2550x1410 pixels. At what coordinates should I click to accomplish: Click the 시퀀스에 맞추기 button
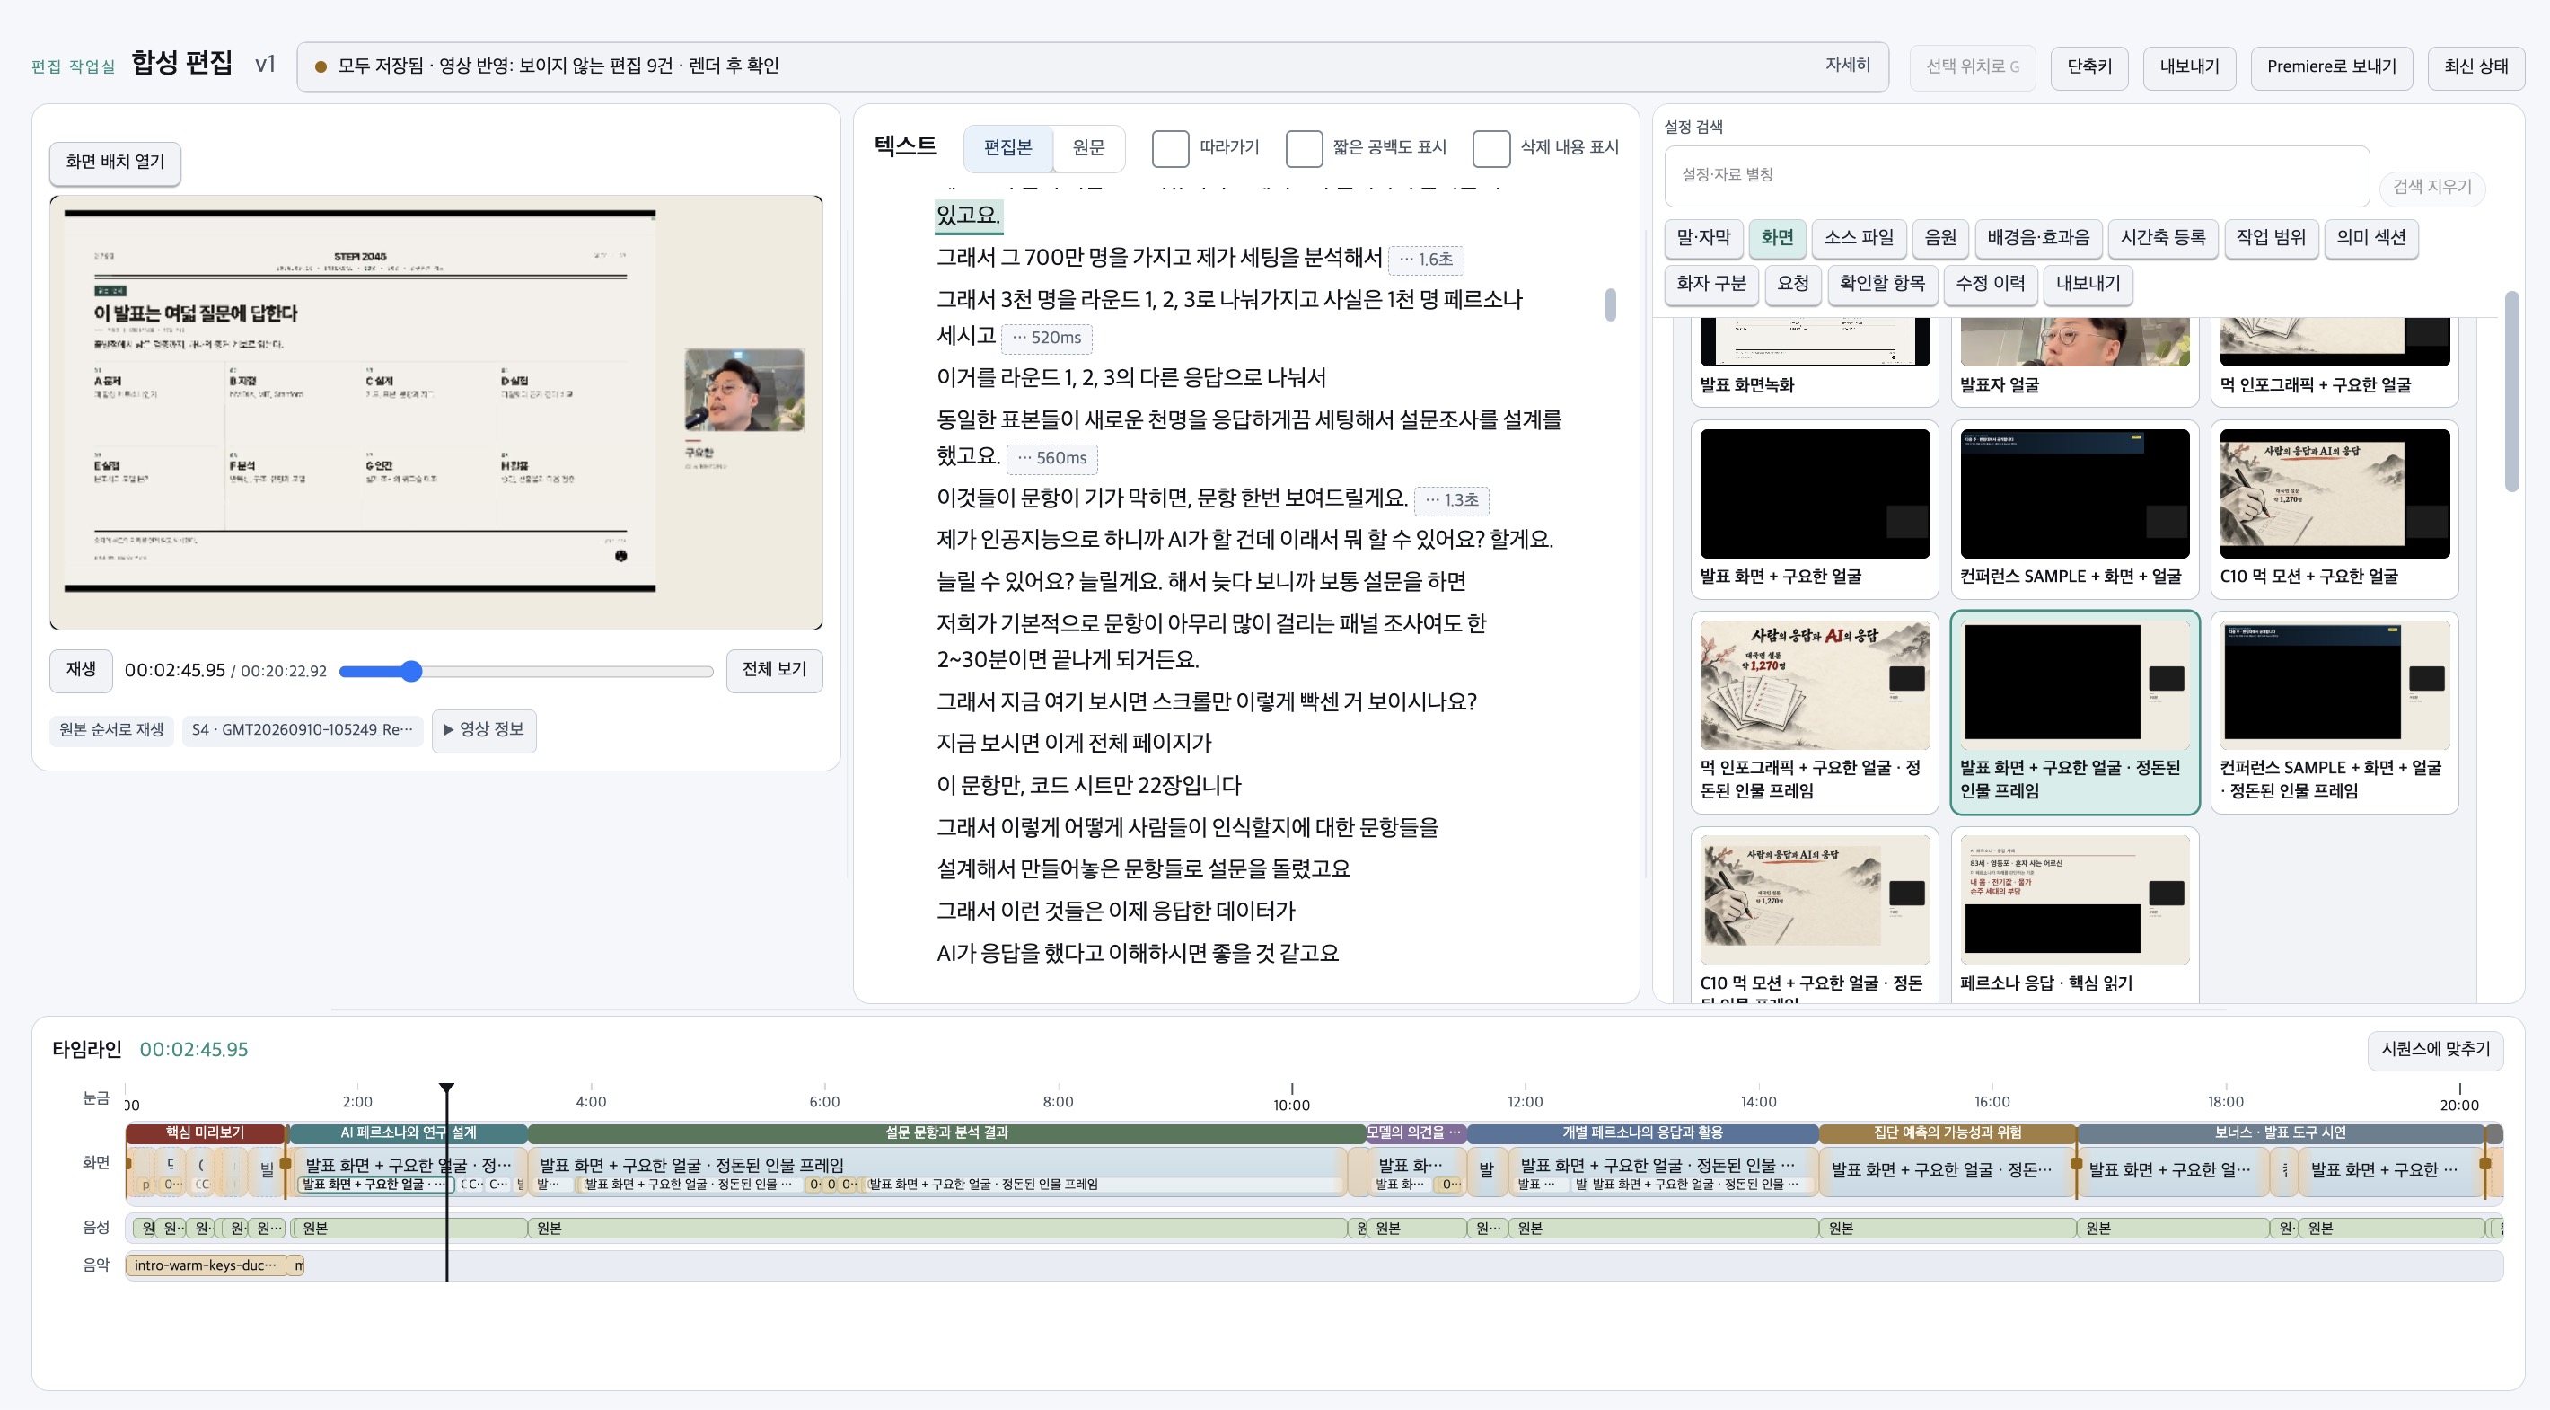[x=2435, y=1049]
